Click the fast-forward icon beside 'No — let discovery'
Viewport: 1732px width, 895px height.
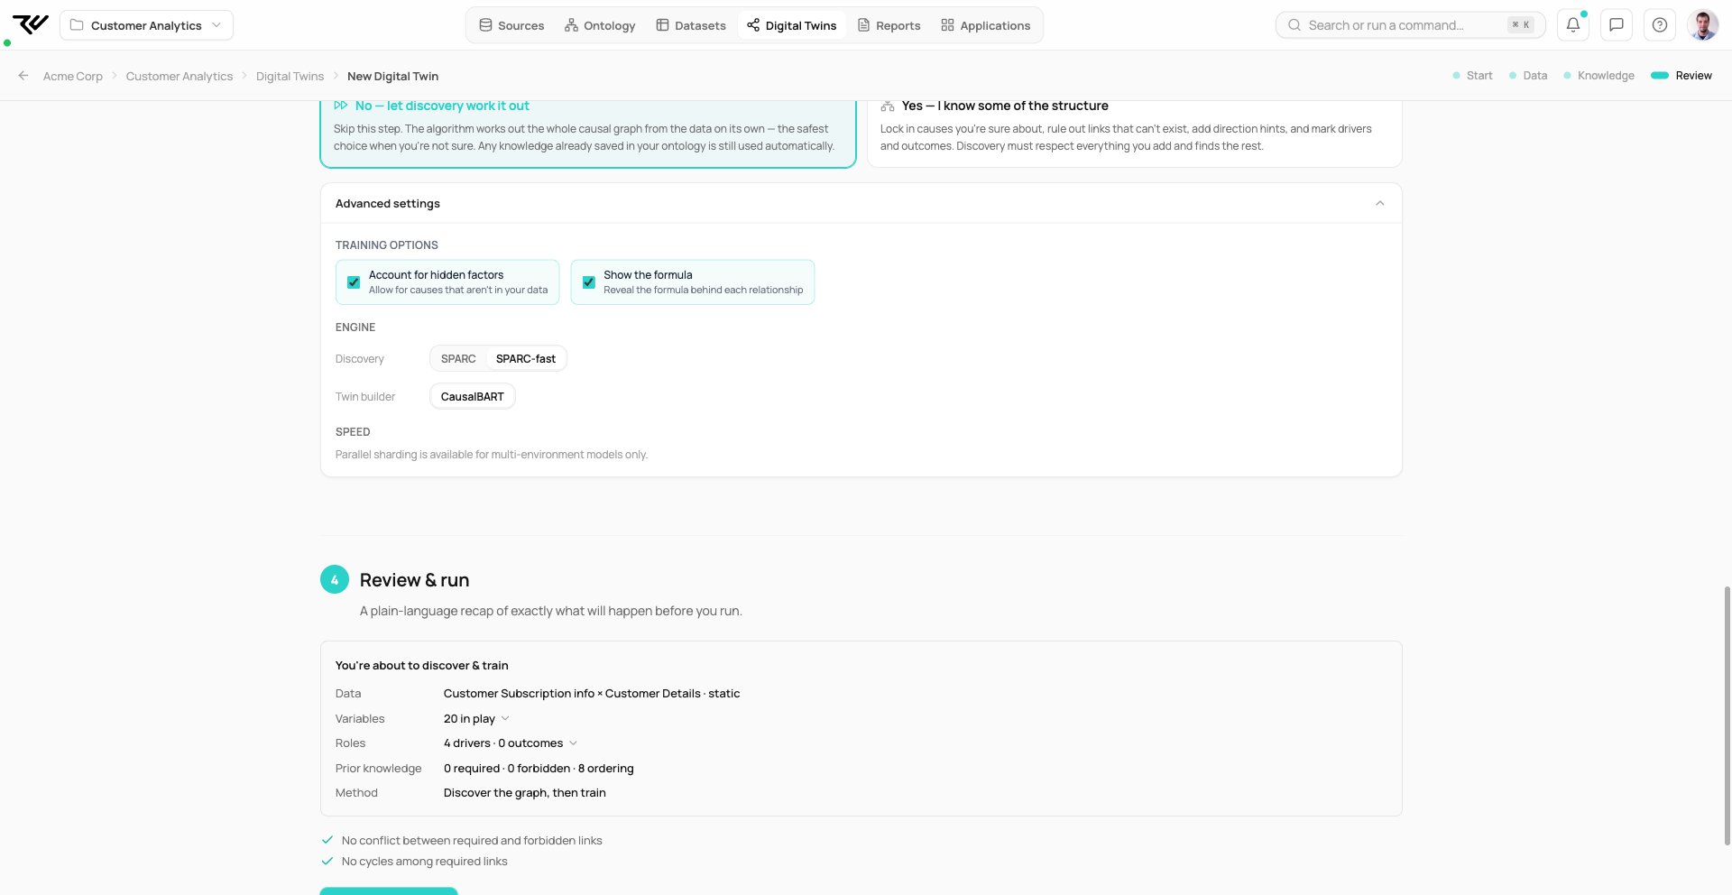(x=341, y=106)
